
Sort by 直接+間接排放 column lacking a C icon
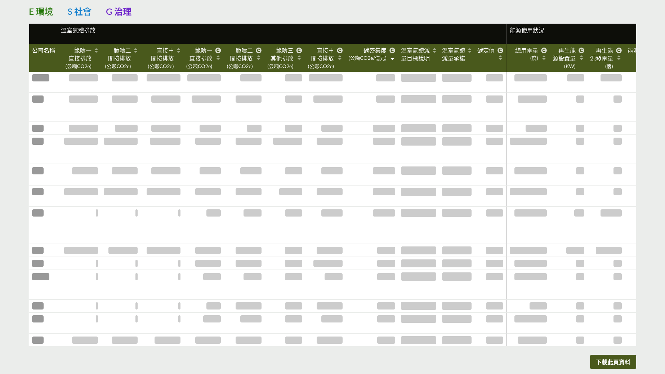[x=179, y=50]
